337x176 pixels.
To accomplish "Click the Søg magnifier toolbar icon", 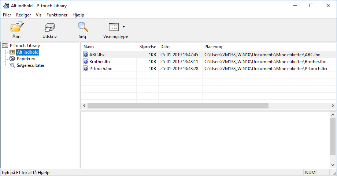I will [x=83, y=27].
